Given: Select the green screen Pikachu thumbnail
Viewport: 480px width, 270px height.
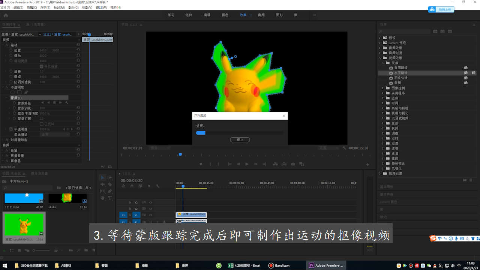Looking at the screenshot, I should click(x=24, y=224).
